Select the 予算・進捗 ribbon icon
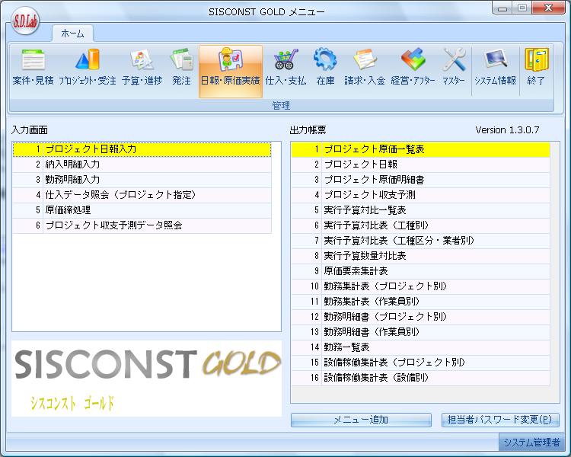 coord(142,68)
